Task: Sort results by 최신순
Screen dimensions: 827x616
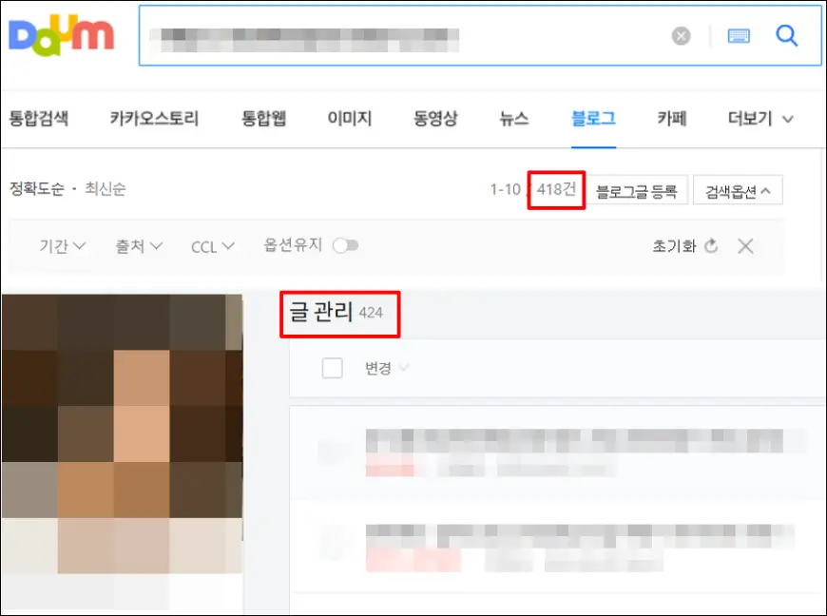Action: [105, 189]
